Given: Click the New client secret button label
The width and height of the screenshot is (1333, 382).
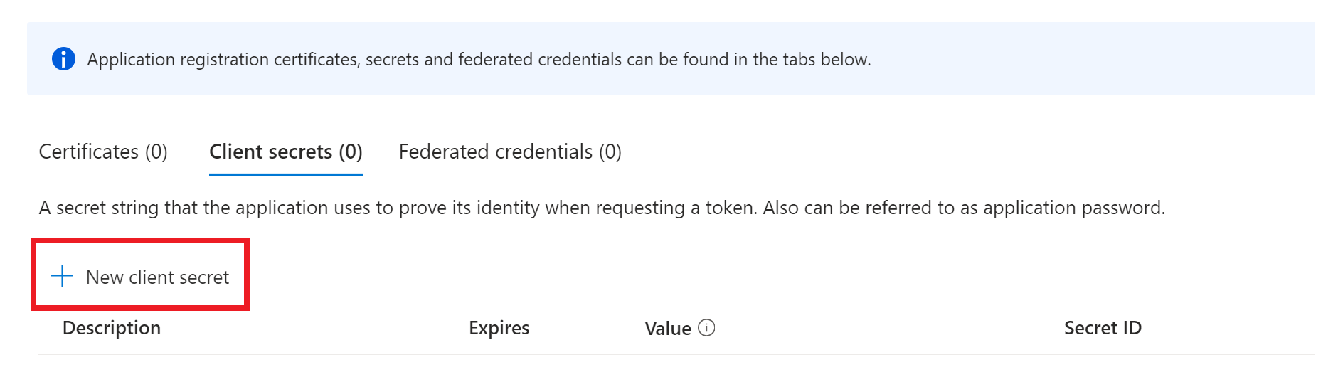Looking at the screenshot, I should tap(157, 277).
